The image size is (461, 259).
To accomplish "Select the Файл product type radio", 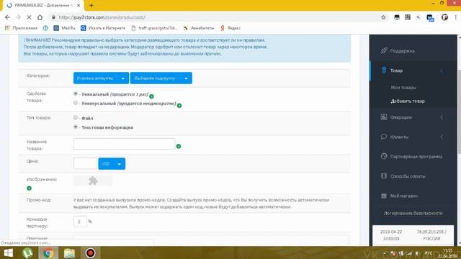I will (76, 117).
